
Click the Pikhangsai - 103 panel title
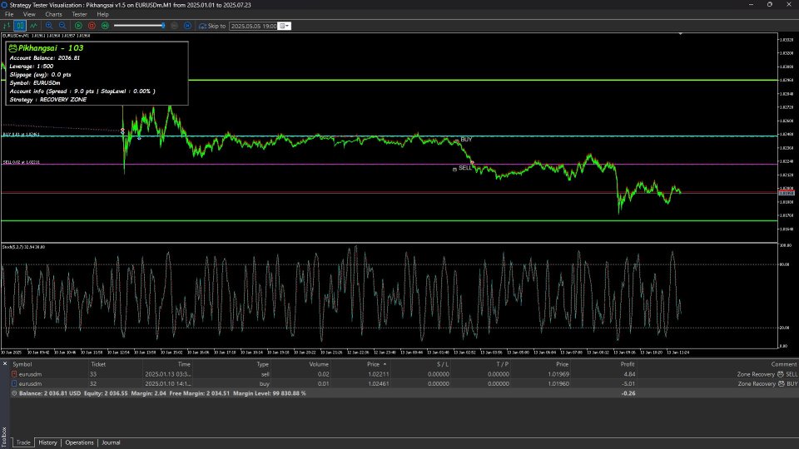51,48
